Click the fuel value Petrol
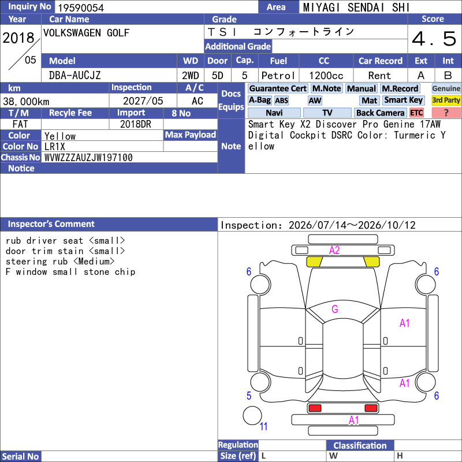The width and height of the screenshot is (462, 462). (x=278, y=76)
